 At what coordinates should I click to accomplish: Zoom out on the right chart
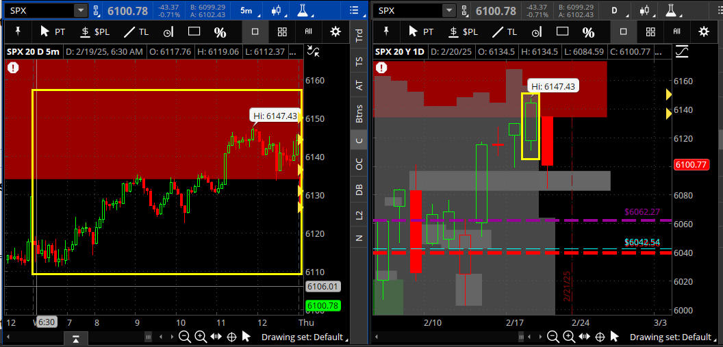pos(553,337)
